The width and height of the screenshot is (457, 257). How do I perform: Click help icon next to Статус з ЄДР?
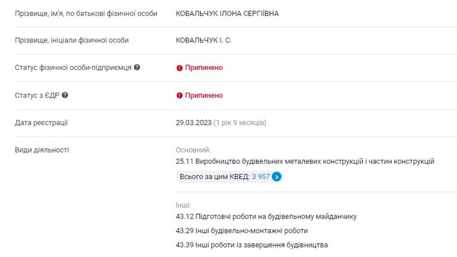pos(65,95)
